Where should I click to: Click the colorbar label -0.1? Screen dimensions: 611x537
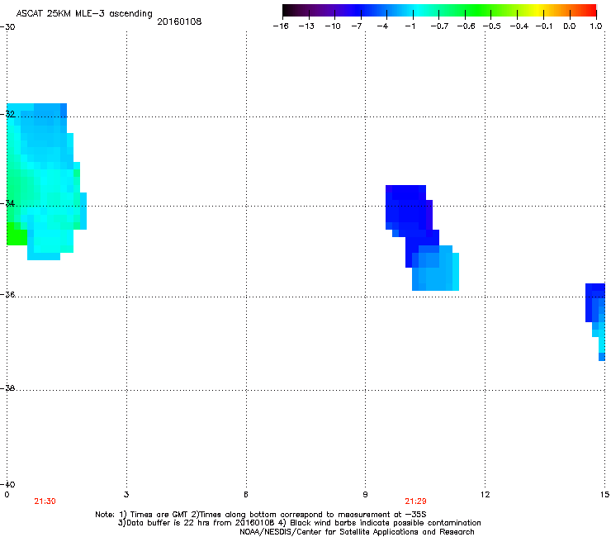pos(544,26)
